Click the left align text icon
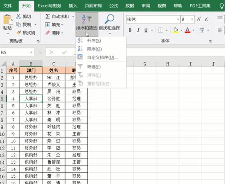 tap(220, 30)
